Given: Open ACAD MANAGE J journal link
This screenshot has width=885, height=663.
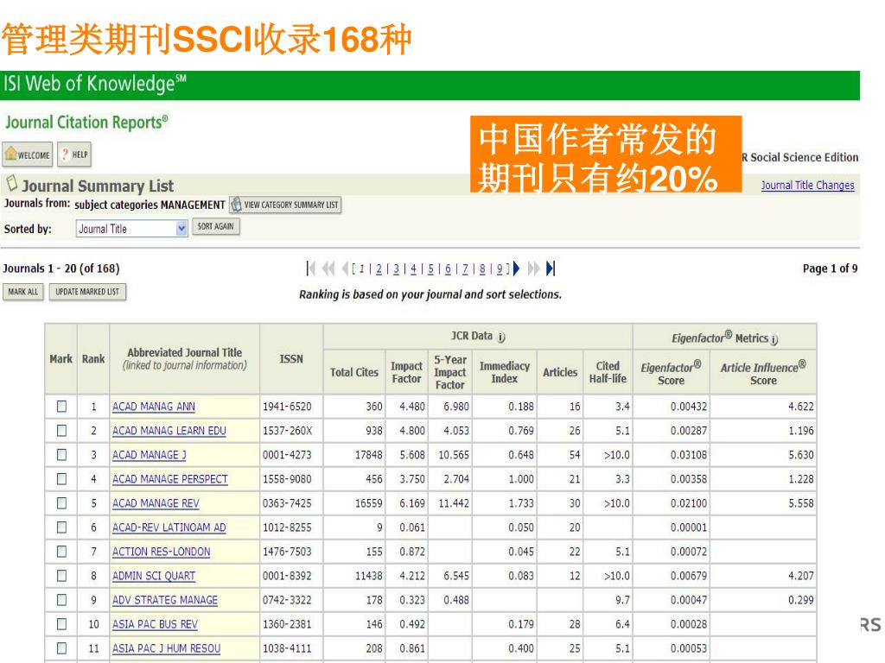Looking at the screenshot, I should tap(149, 455).
